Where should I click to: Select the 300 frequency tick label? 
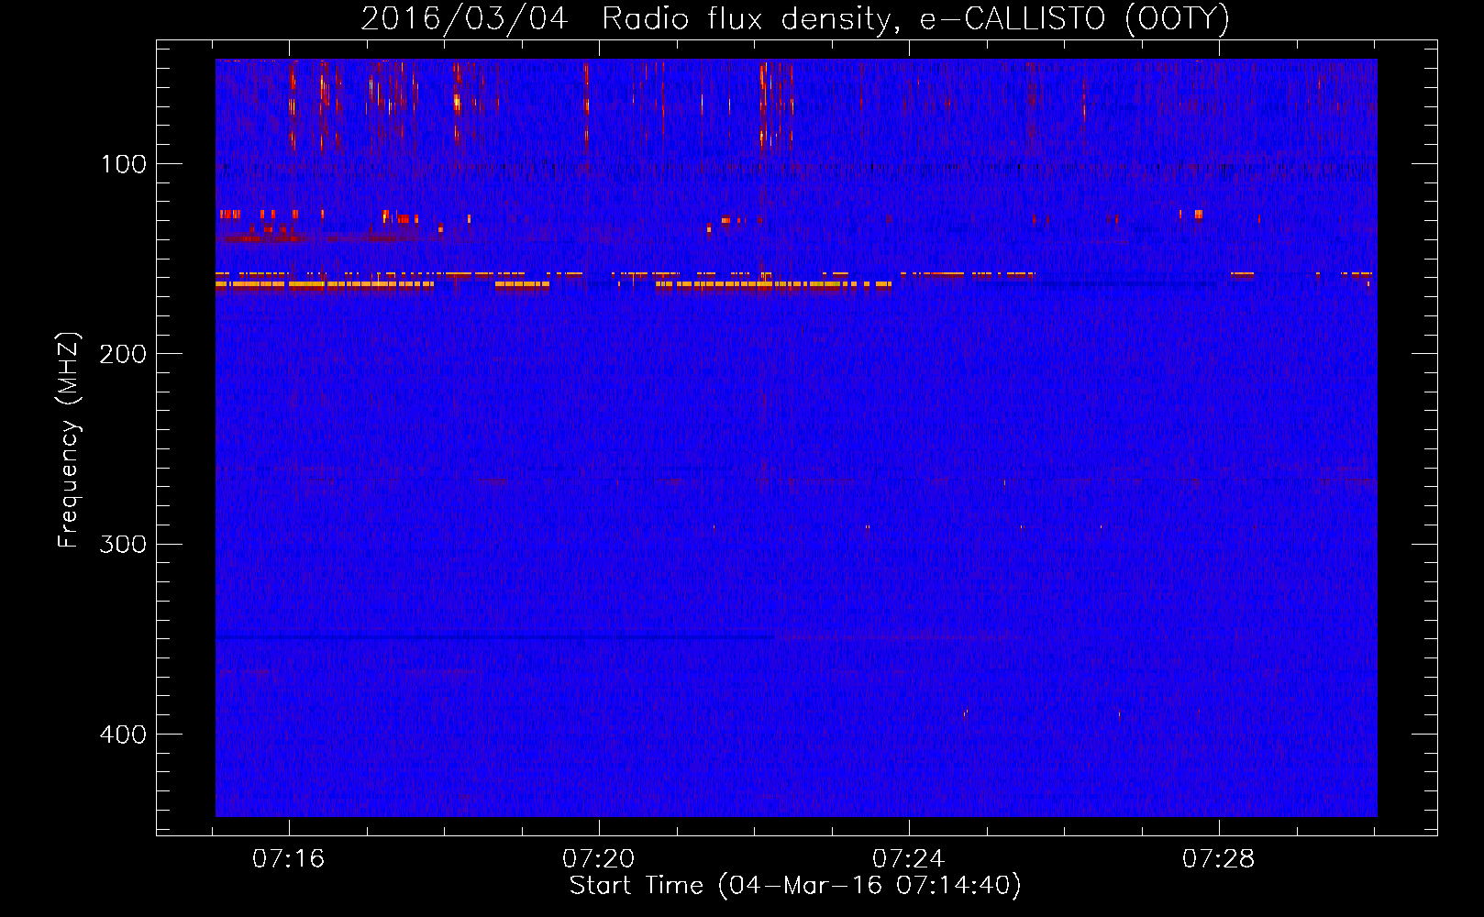[123, 544]
